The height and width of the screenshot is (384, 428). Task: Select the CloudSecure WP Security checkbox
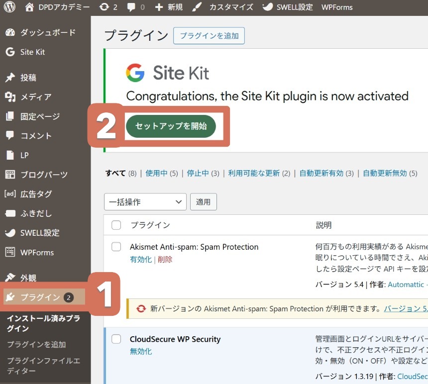tap(116, 339)
